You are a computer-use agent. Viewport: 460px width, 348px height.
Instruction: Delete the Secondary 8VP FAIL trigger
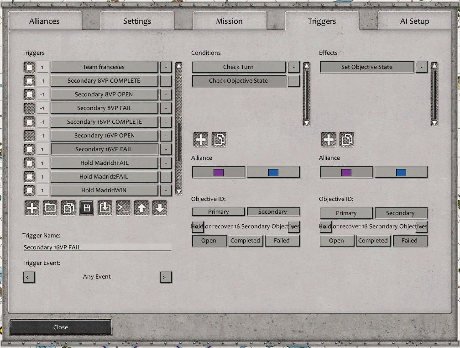pos(166,108)
